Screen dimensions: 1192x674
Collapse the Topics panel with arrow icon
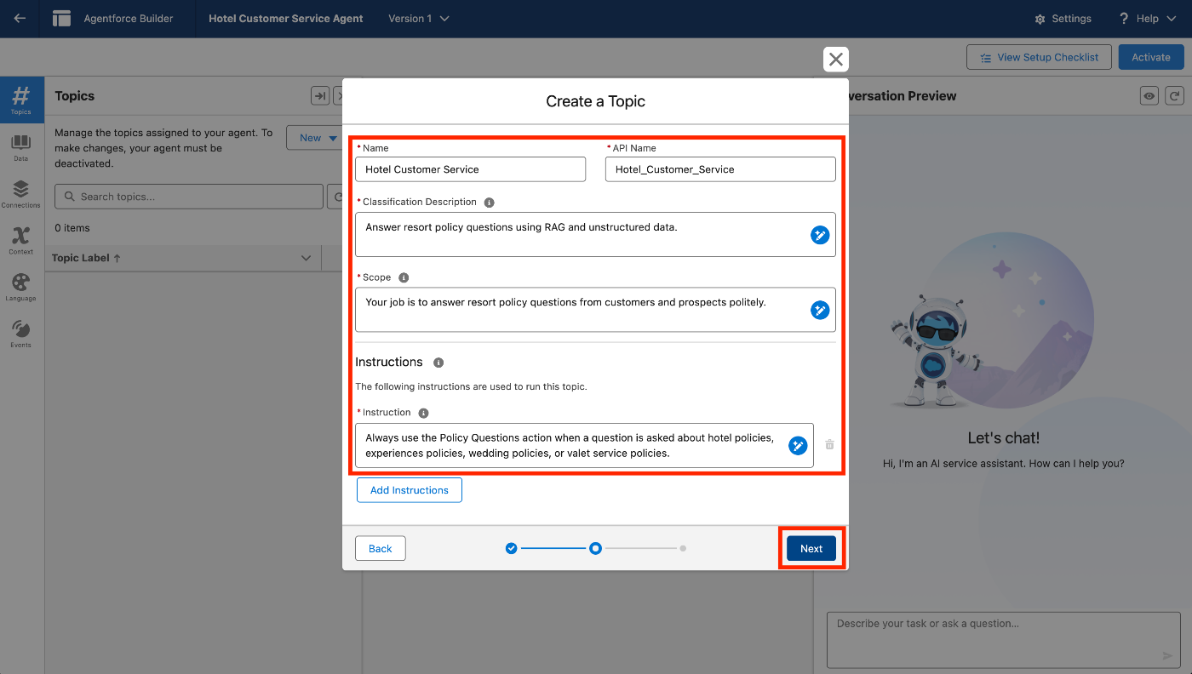pos(320,96)
